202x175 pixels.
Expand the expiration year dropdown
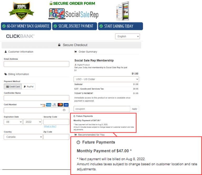(33, 122)
